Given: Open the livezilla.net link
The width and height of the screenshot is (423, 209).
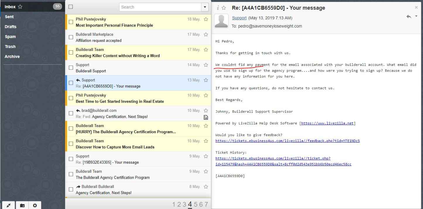Looking at the screenshot, I should tap(327, 123).
